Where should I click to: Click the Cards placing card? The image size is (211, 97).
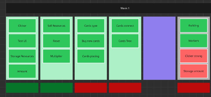click(91, 56)
